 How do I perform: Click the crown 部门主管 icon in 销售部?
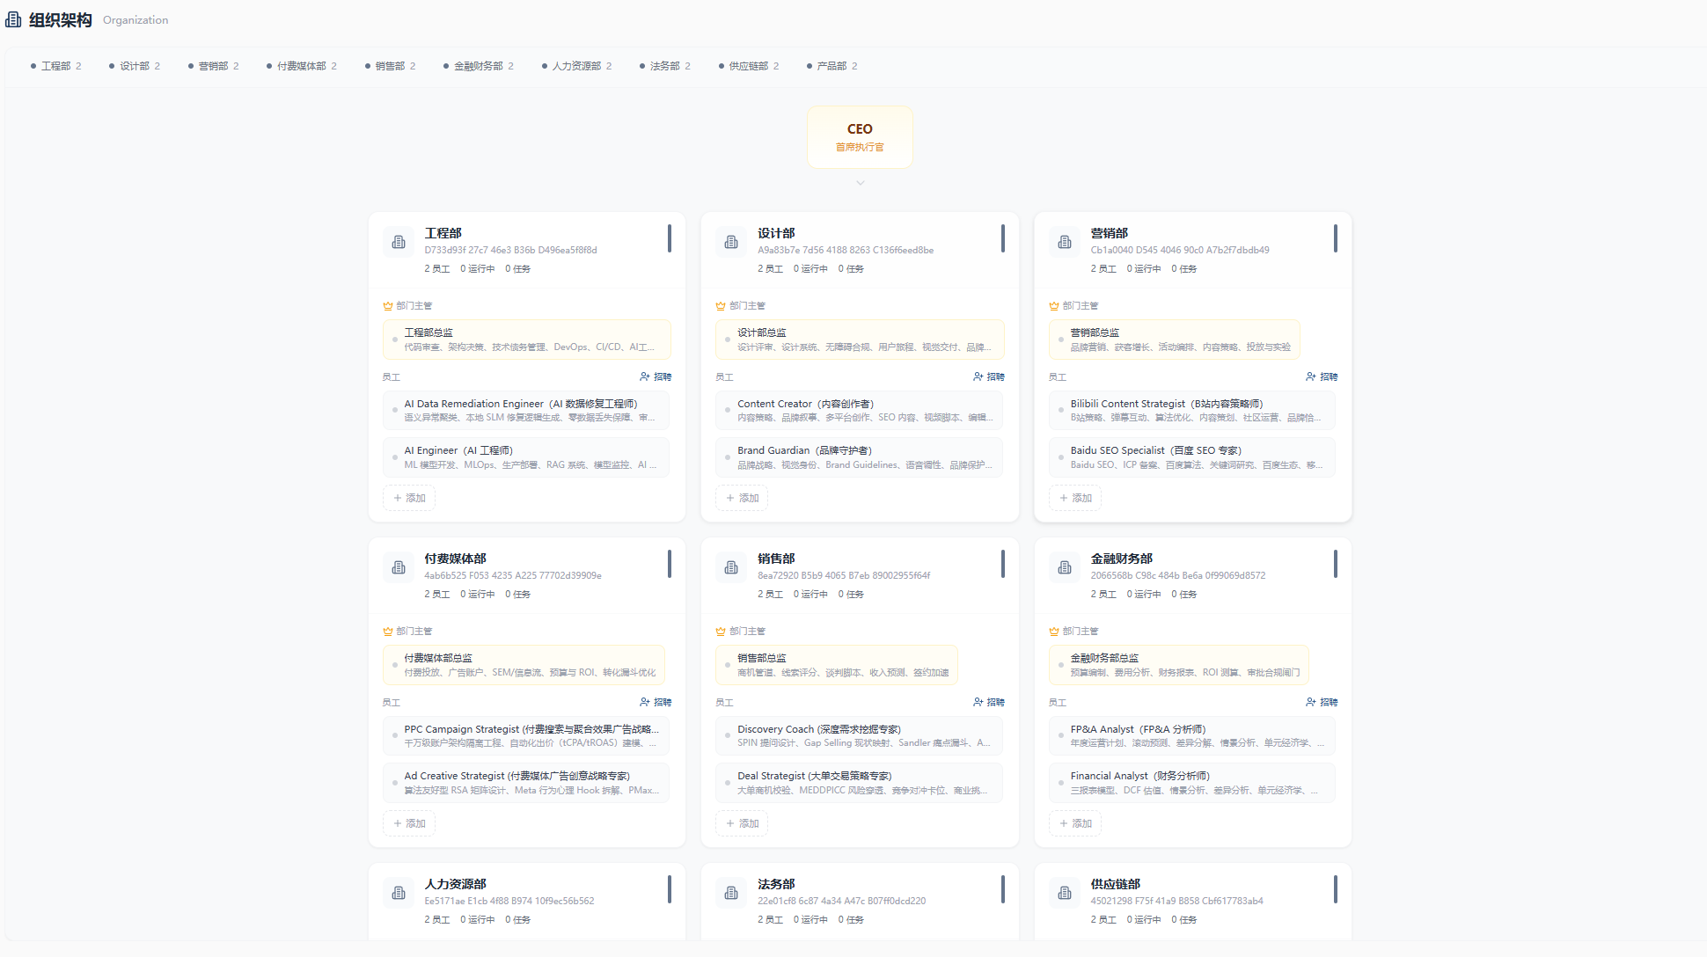[x=721, y=632]
